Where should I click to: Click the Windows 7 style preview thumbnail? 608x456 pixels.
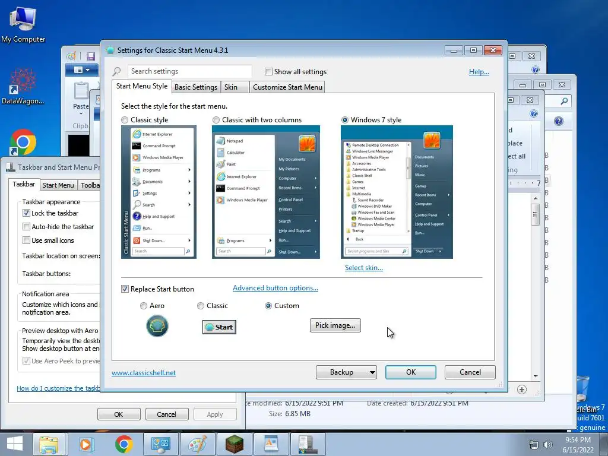397,192
